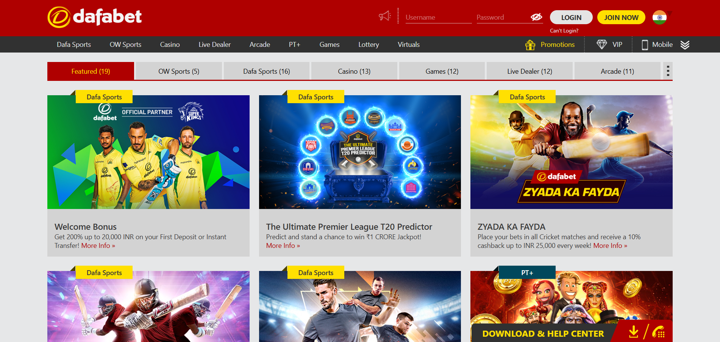The height and width of the screenshot is (342, 720).
Task: Click the Promotions gift box icon
Action: tap(530, 45)
